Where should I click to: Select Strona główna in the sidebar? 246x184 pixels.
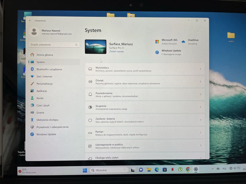54,55
